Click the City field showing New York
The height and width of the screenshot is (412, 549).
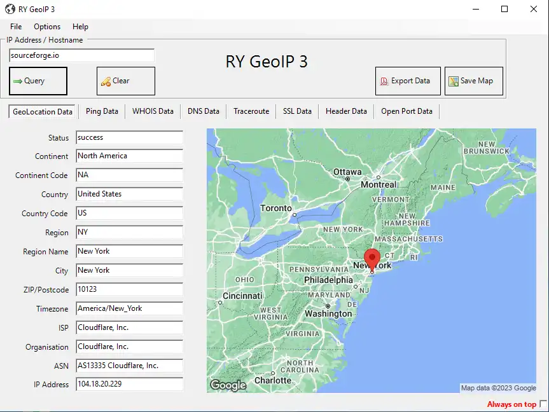(x=129, y=270)
